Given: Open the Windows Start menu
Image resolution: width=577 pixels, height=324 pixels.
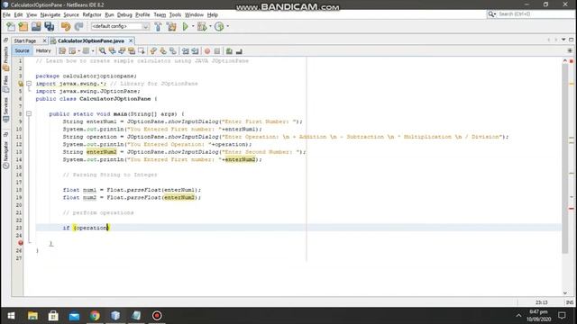Looking at the screenshot, I should tap(11, 316).
